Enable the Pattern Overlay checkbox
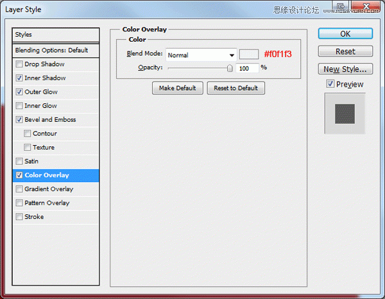 pos(19,203)
